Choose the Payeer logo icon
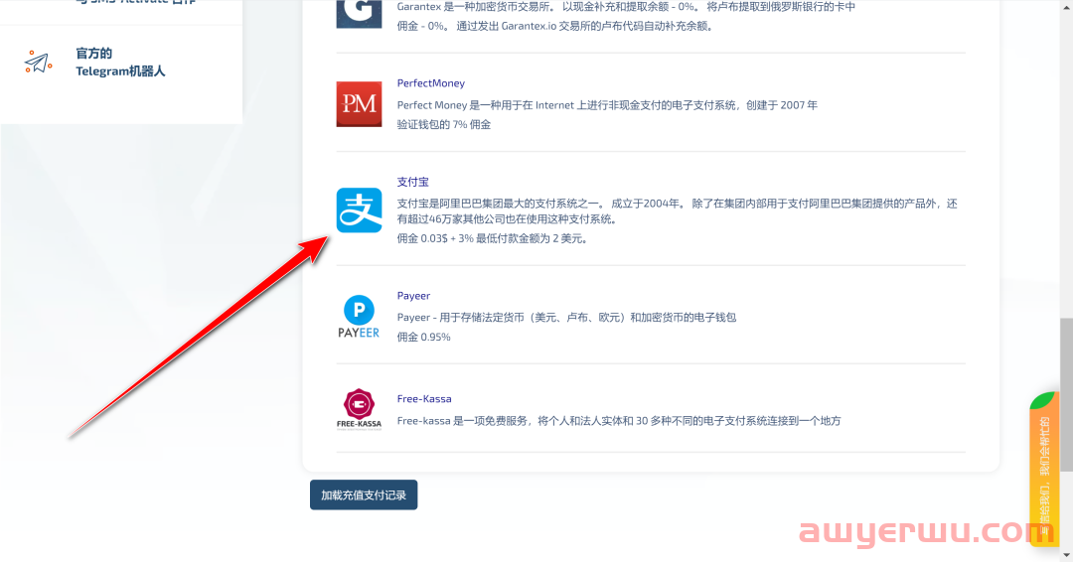 tap(359, 317)
